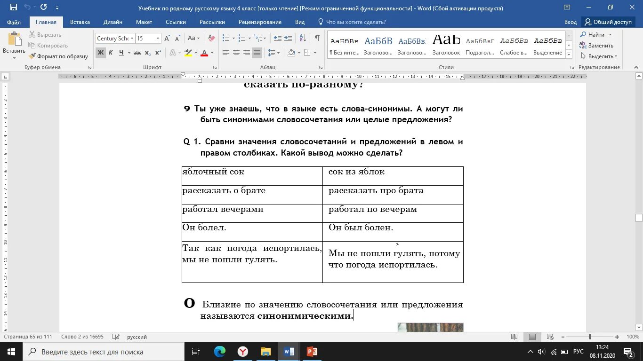
Task: Click the text effects outlined A icon
Action: pos(172,53)
